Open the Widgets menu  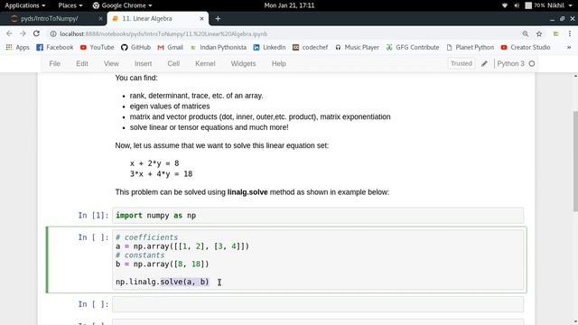(x=243, y=63)
